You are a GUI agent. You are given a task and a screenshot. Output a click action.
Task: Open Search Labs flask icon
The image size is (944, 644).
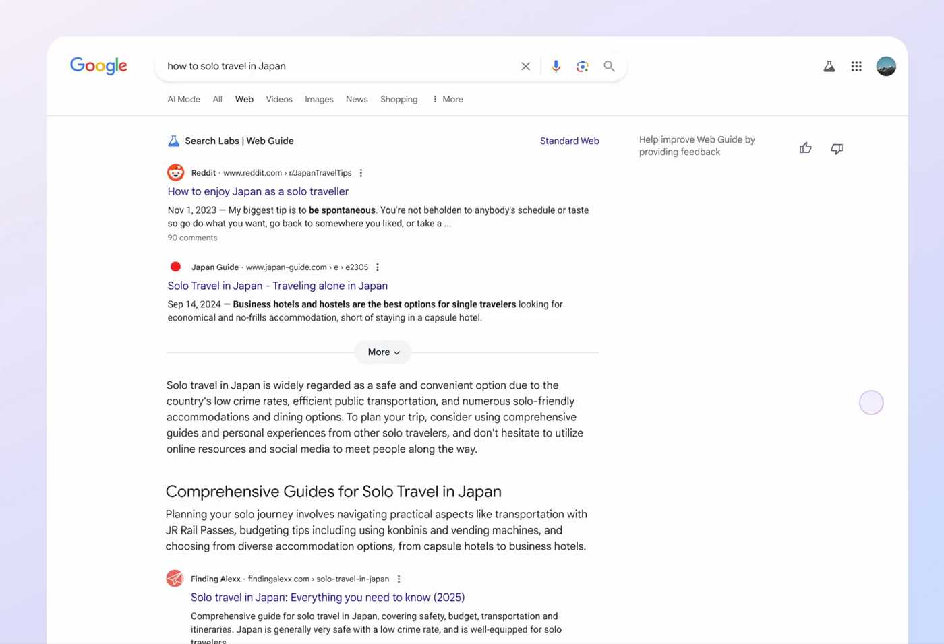(829, 66)
